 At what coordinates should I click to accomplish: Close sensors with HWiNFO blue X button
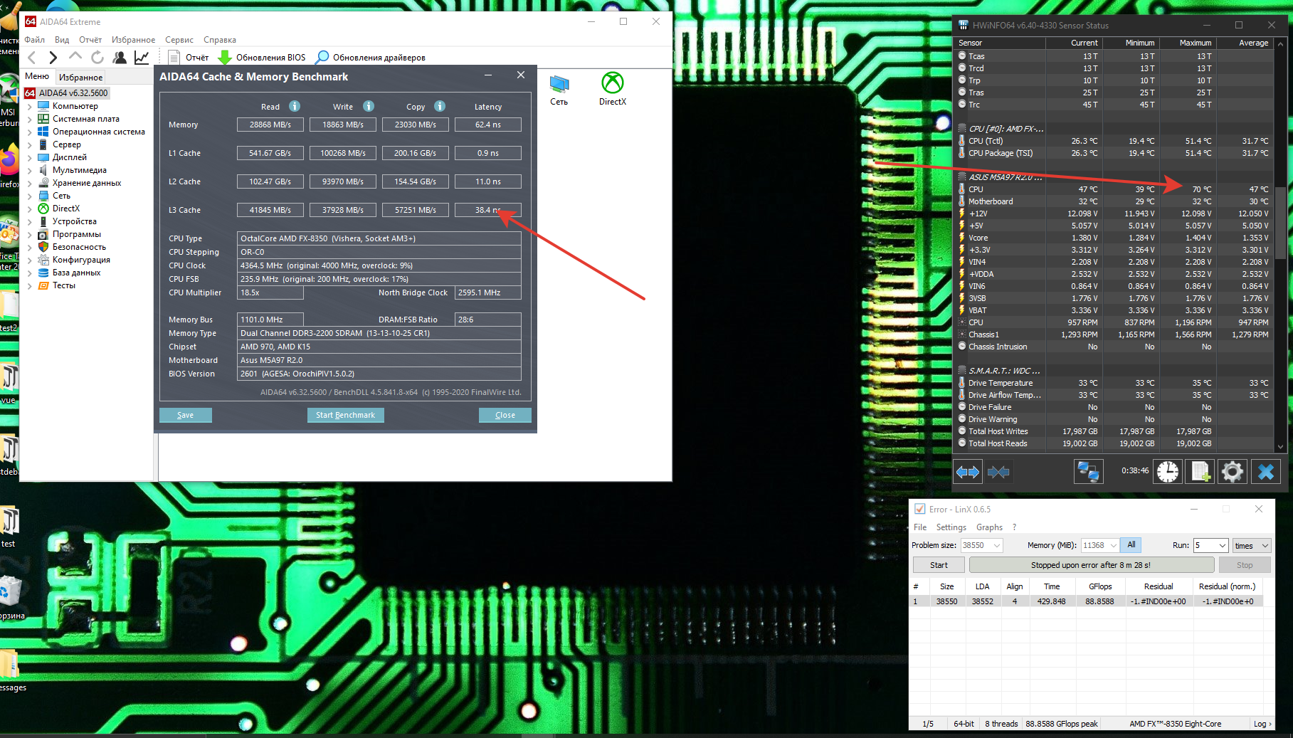click(x=1266, y=471)
